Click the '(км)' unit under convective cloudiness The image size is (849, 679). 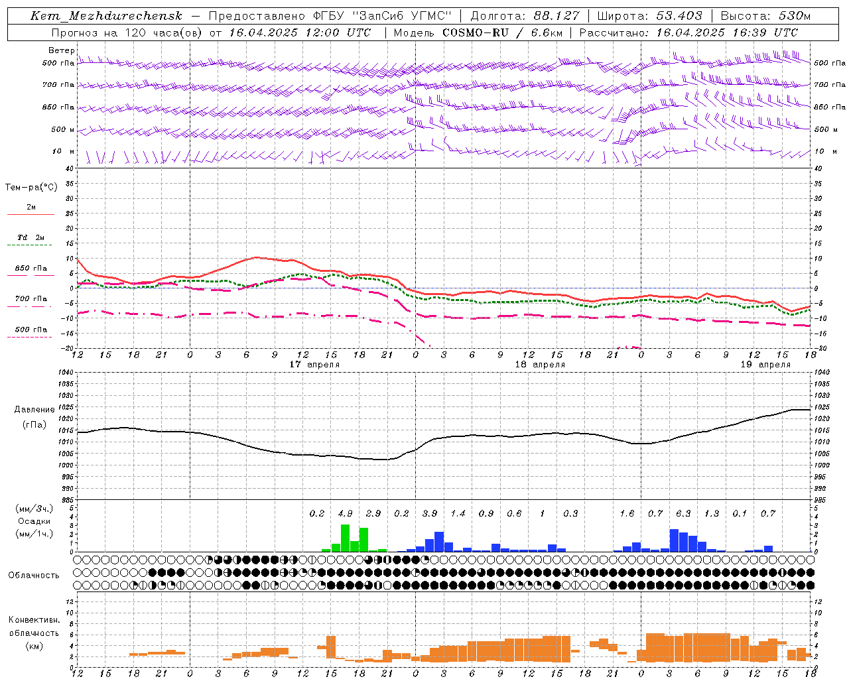[x=34, y=646]
